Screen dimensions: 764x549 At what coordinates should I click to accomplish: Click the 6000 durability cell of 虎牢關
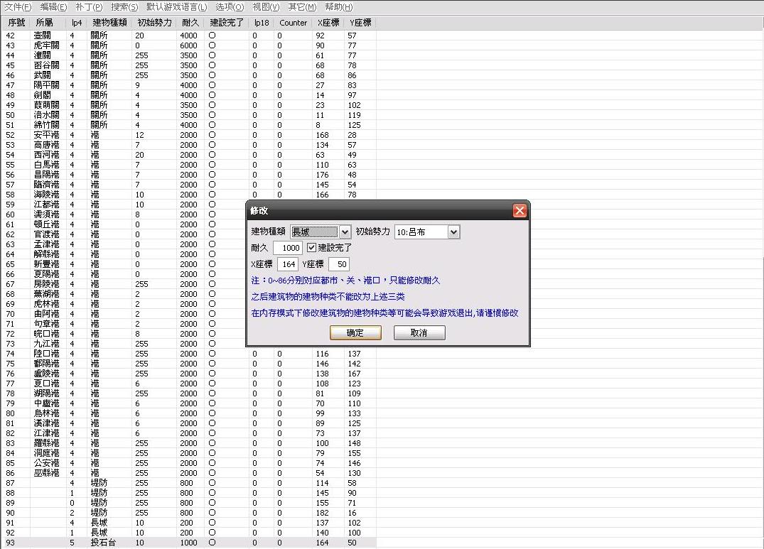pyautogui.click(x=188, y=45)
